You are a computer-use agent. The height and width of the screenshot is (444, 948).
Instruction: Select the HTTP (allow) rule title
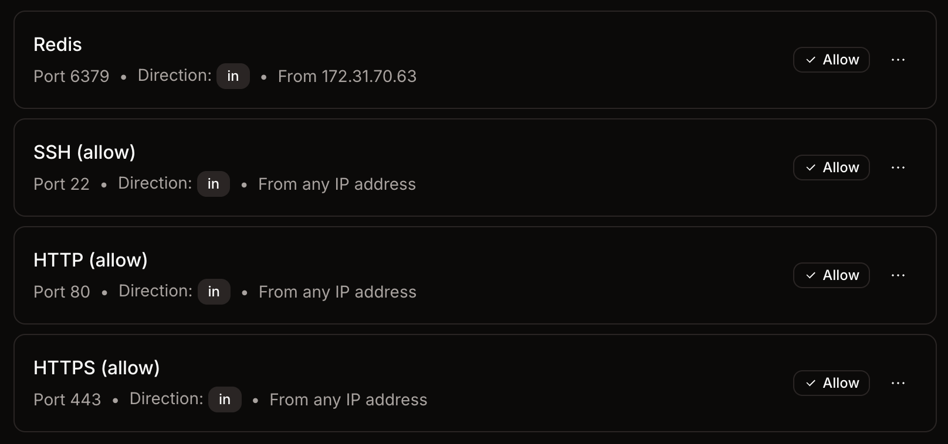coord(90,260)
